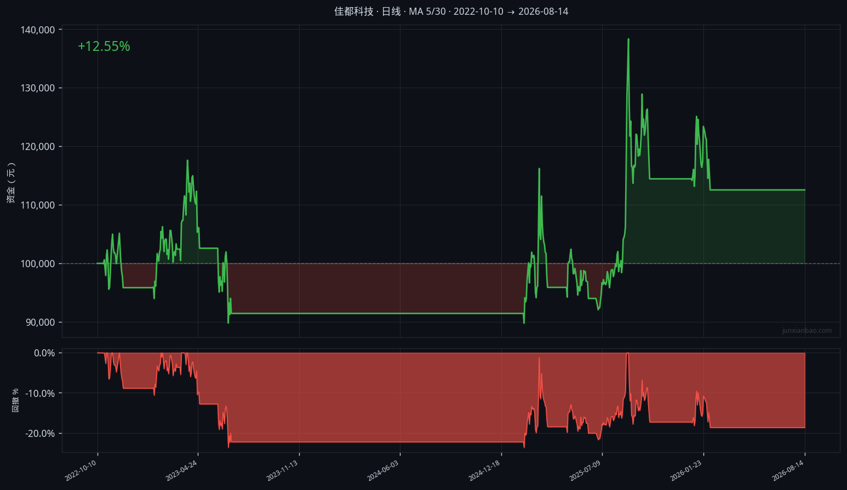Click the 90,000 y-axis tick label
Viewport: 847px width, 490px height.
click(40, 322)
